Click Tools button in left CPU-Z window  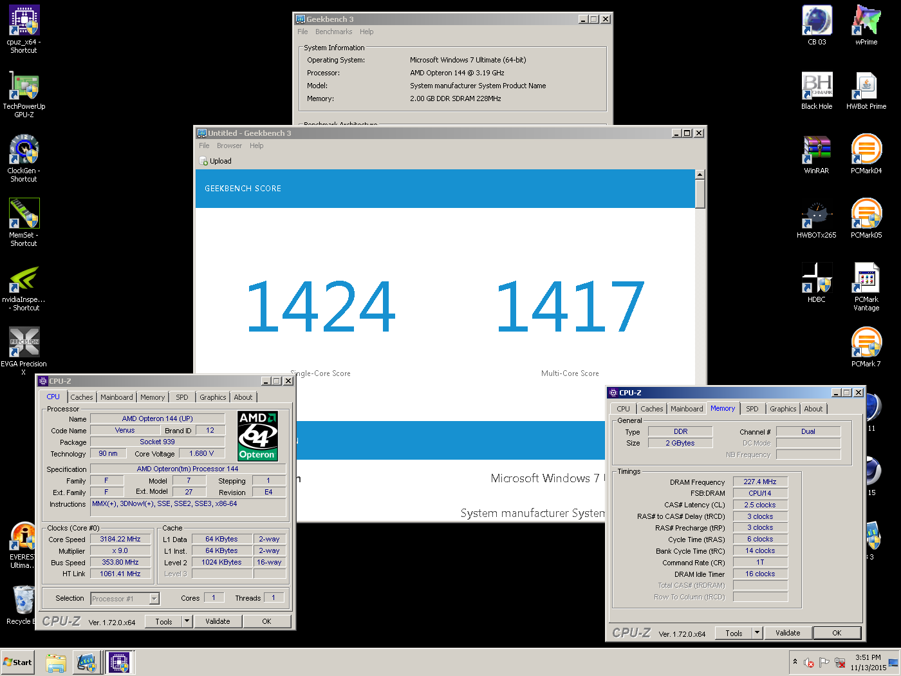(x=164, y=621)
